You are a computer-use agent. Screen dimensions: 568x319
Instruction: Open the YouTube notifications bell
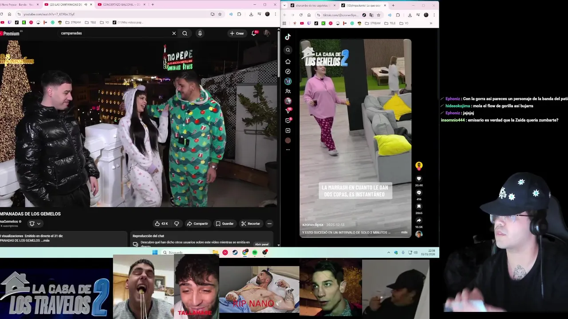[x=254, y=33]
